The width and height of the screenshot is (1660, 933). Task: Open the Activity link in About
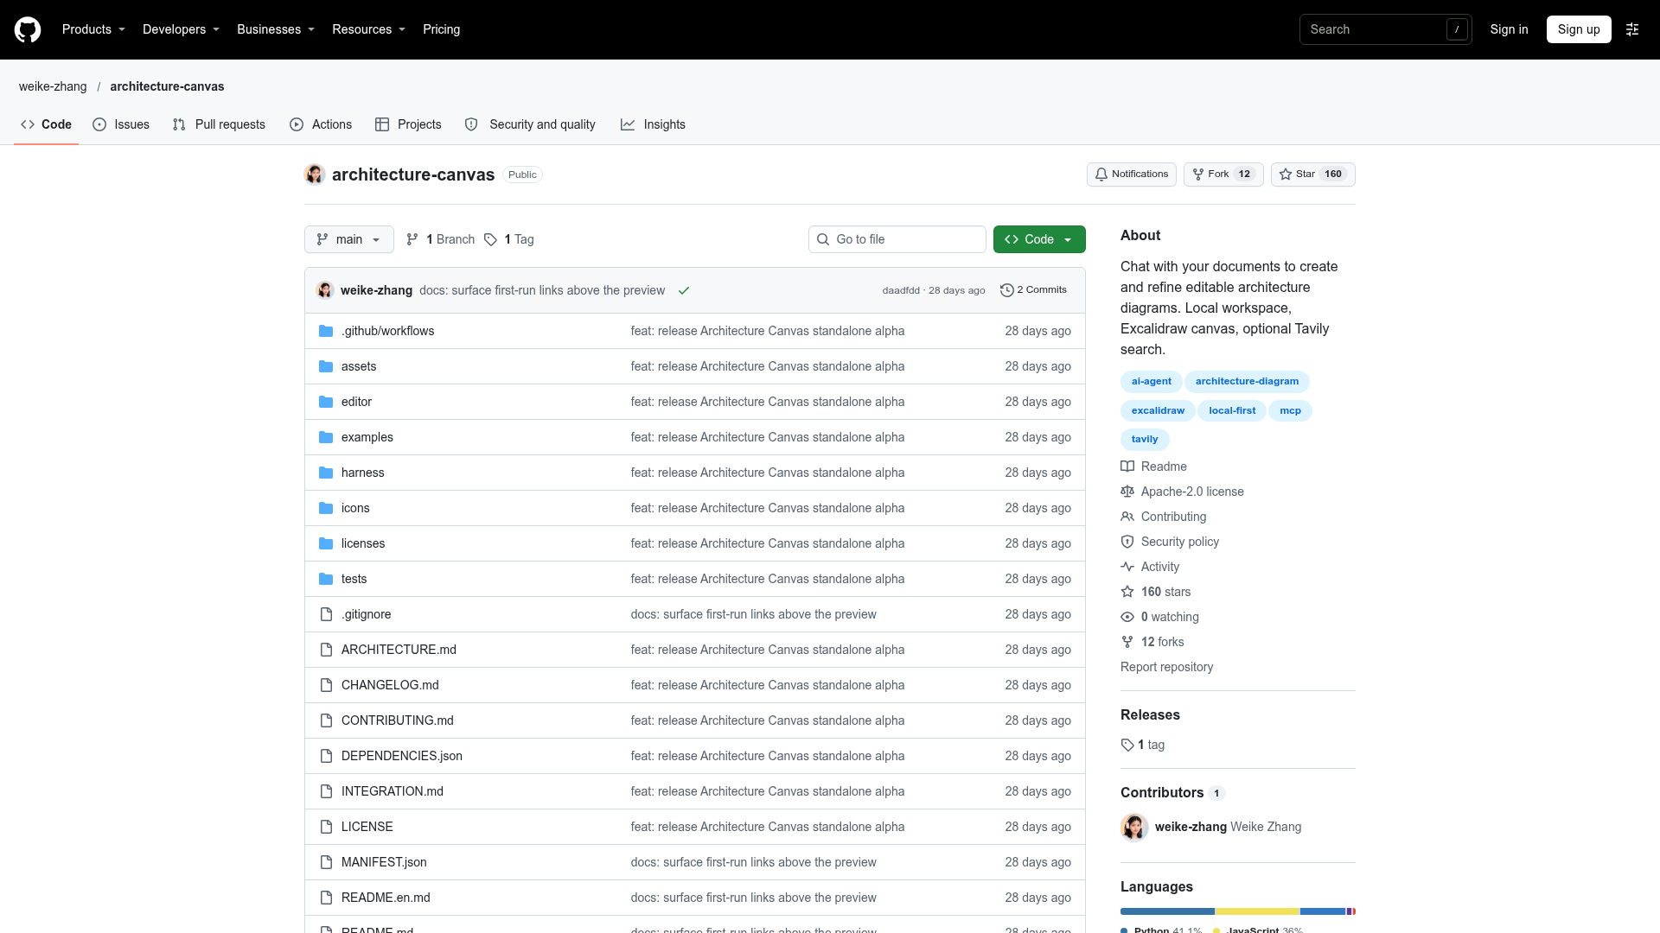coord(1150,567)
